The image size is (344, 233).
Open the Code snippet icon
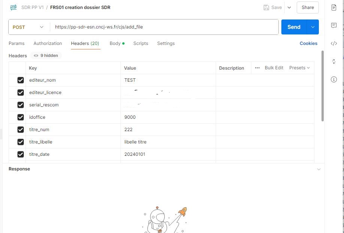click(334, 43)
